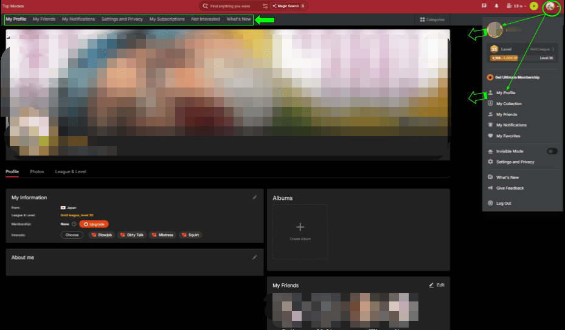Click the Settings and Privacy gear icon

pos(490,162)
